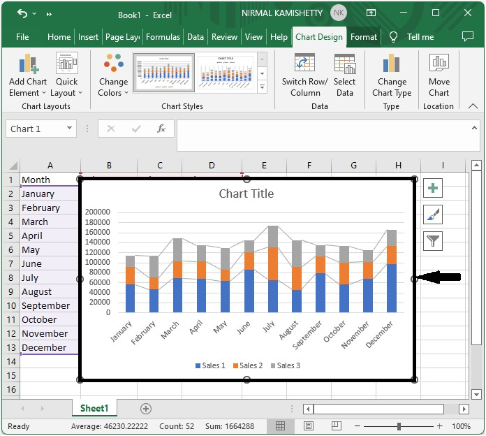
Task: Click vertical scrollbar down arrow
Action: [x=476, y=394]
